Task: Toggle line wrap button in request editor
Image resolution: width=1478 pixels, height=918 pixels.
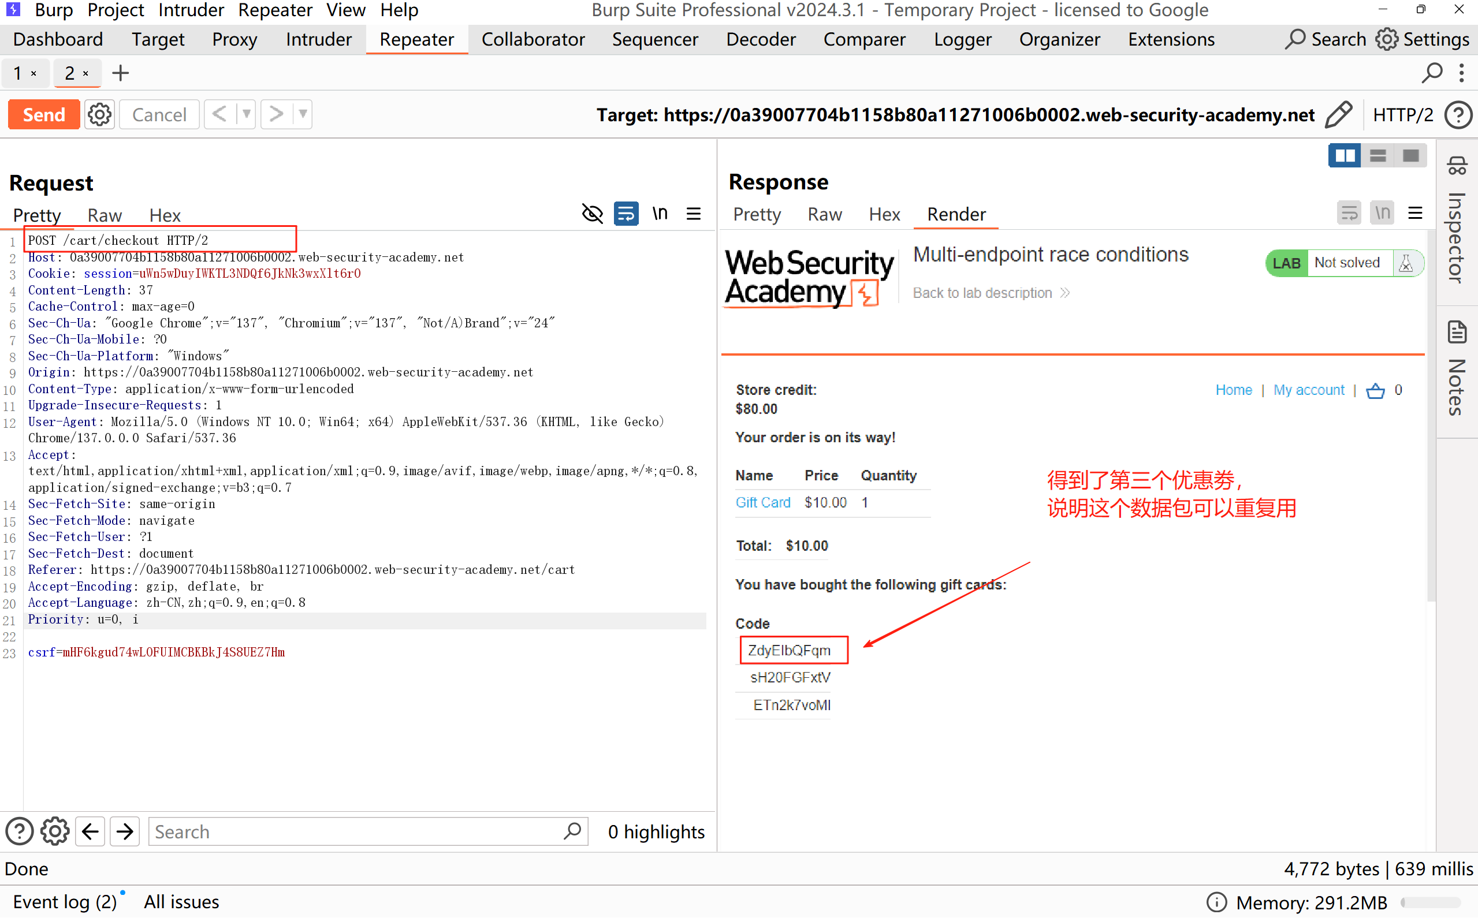Action: [x=626, y=214]
